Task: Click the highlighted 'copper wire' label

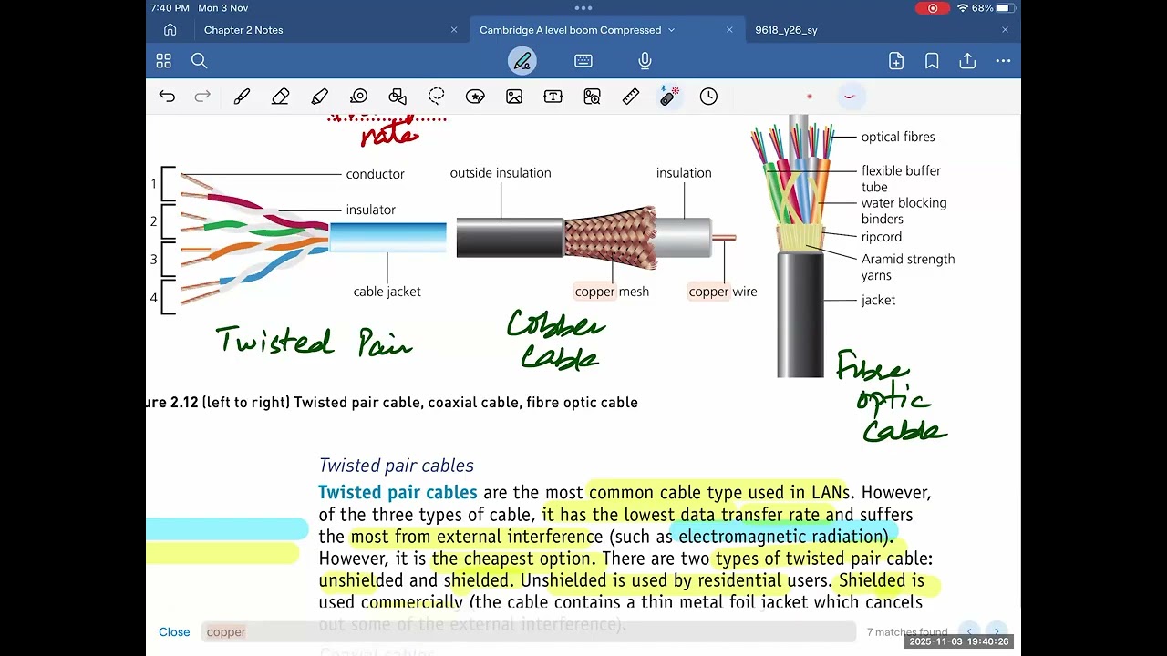Action: [x=723, y=292]
